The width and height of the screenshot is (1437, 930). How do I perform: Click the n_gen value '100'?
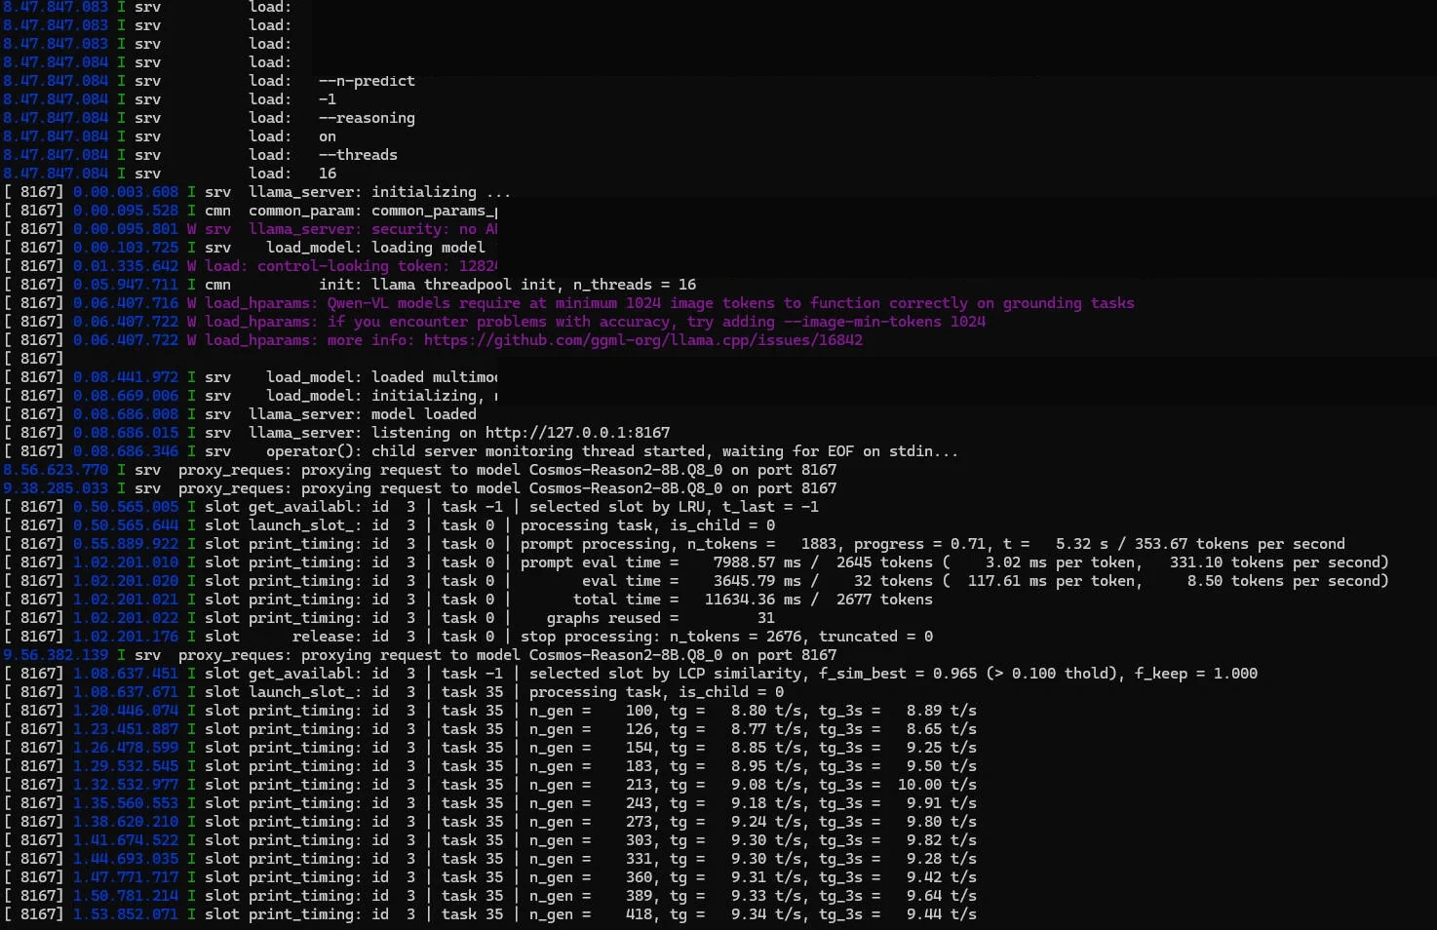pyautogui.click(x=640, y=711)
